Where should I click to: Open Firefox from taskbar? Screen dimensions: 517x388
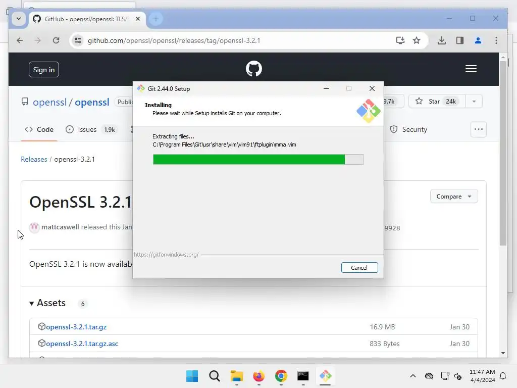(x=259, y=376)
